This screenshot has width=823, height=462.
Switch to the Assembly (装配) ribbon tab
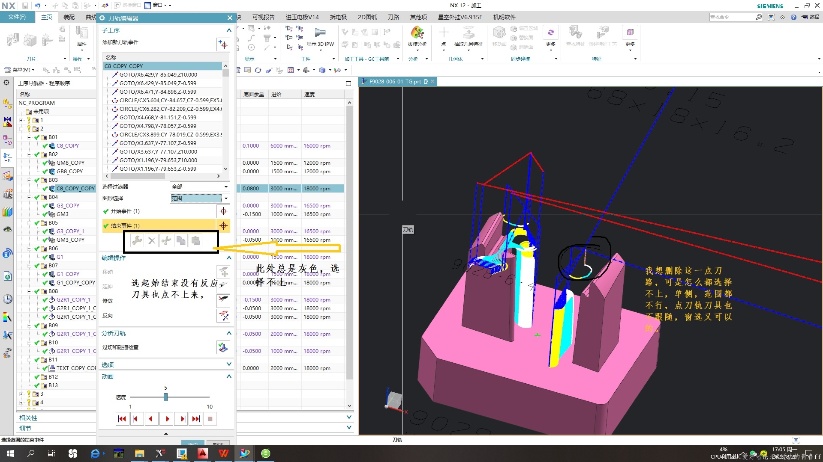coord(69,17)
